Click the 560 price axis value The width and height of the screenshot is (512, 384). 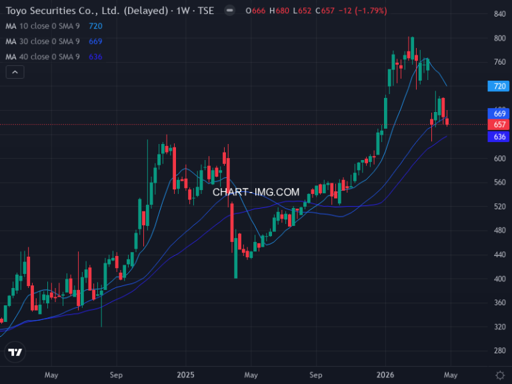coord(500,182)
